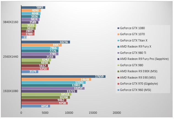The image size is (174, 119).
Task: Click the 2560X1440 axis category label
Action: click(x=10, y=57)
